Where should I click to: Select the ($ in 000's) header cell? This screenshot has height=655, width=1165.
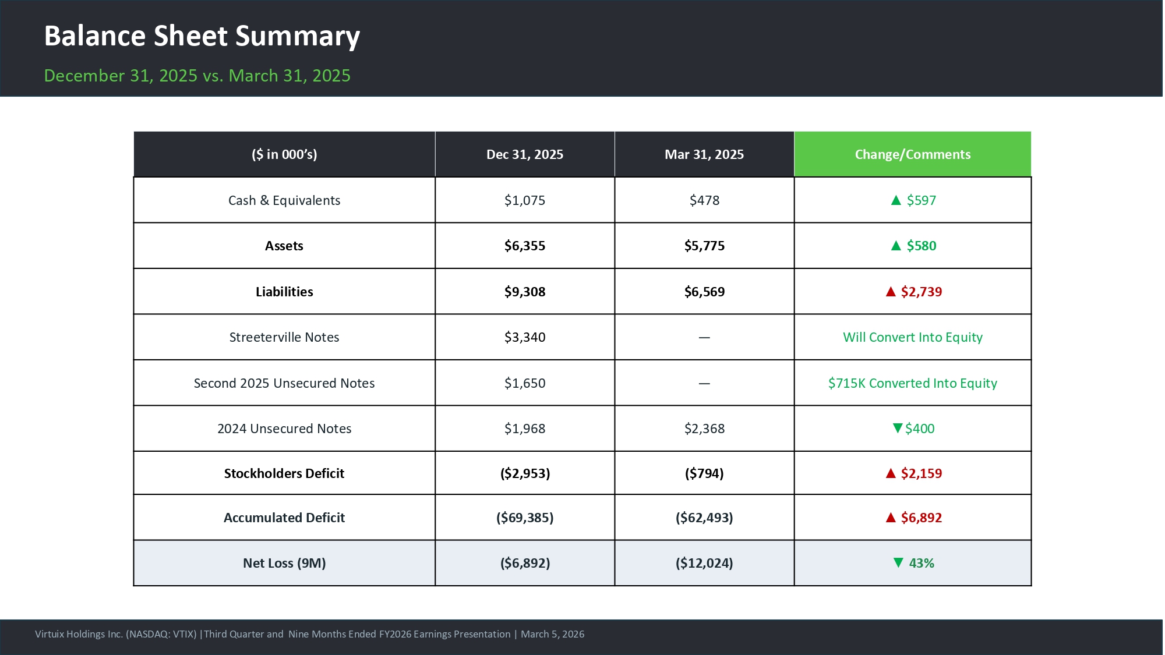[x=284, y=154]
